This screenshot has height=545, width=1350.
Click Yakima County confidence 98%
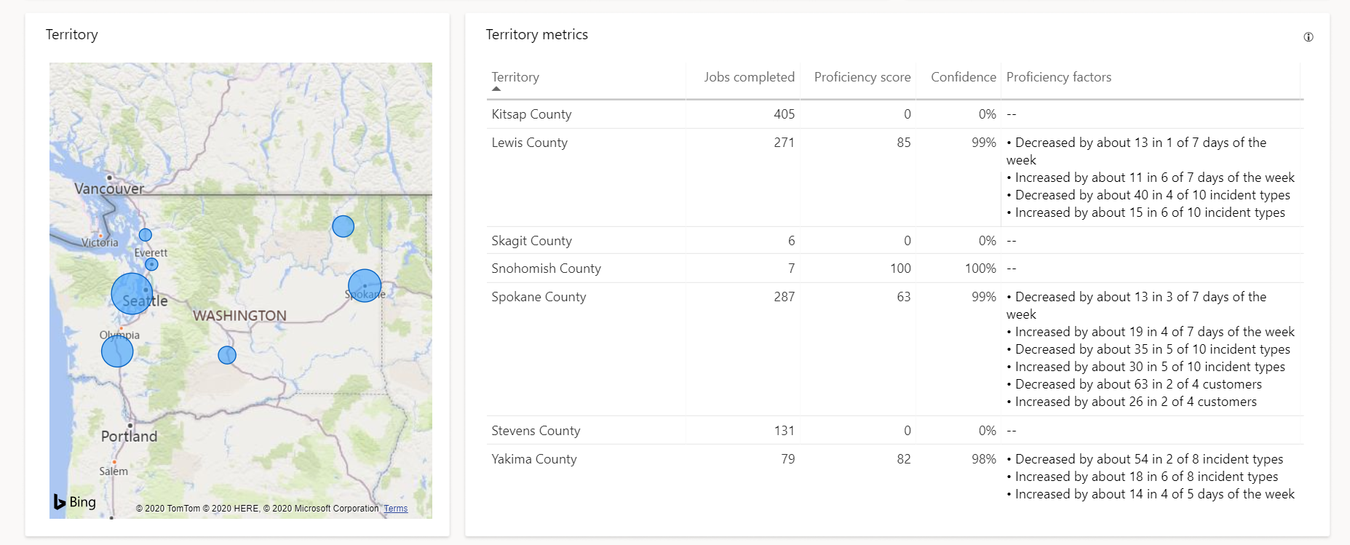pos(984,459)
